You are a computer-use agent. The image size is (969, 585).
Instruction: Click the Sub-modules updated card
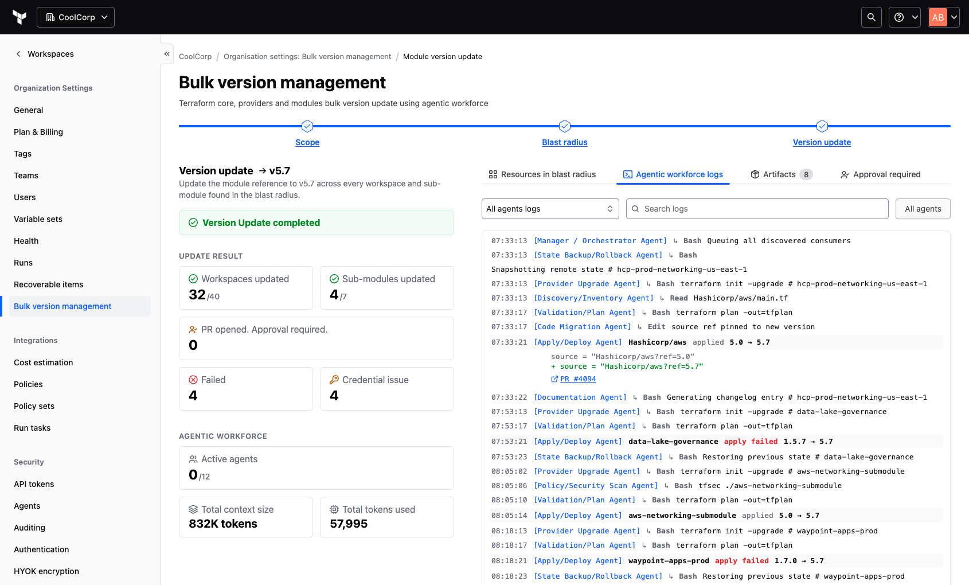coord(387,288)
